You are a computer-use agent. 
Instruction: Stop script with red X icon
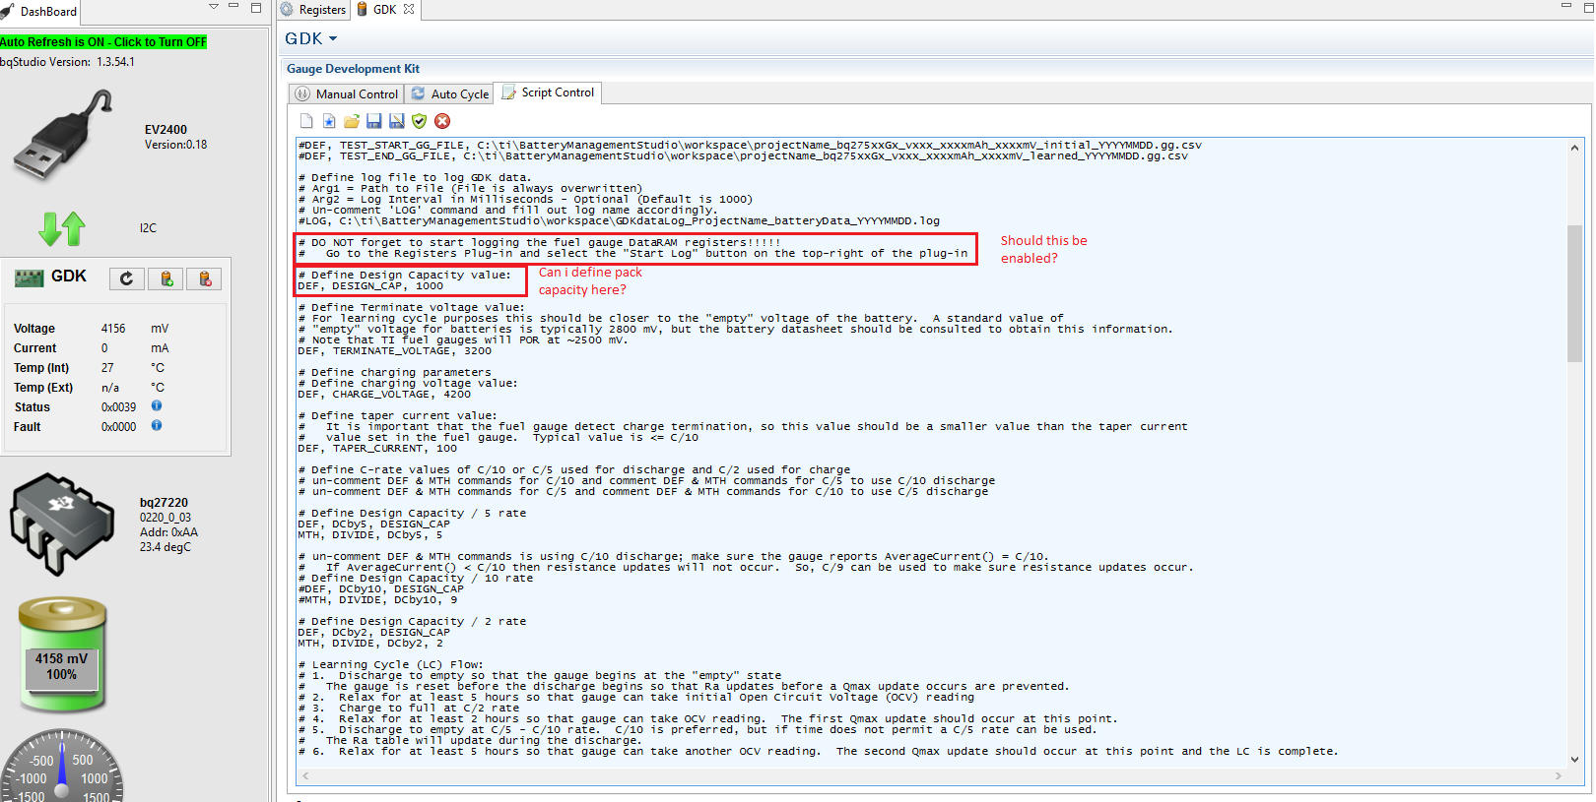point(442,121)
